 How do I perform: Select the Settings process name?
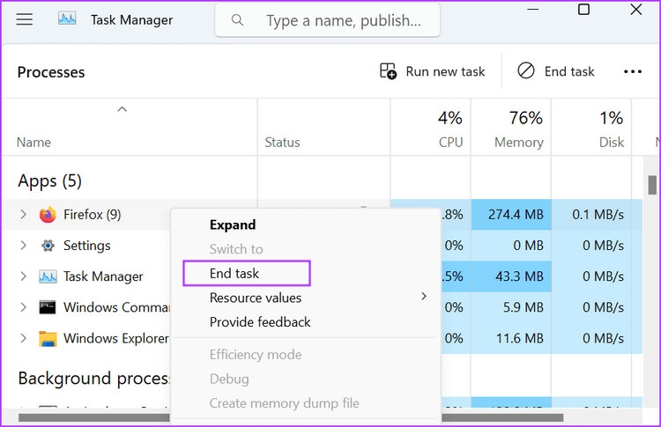click(x=87, y=246)
